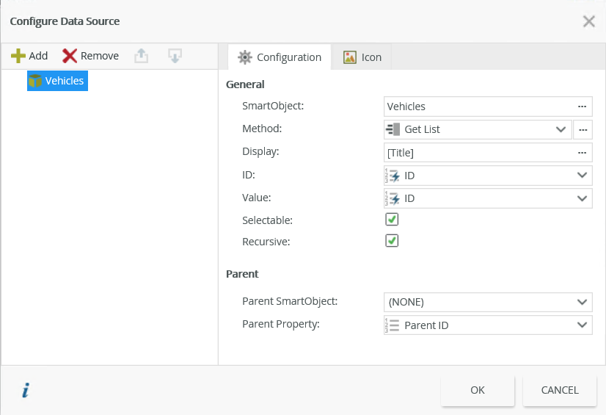Viewport: 606px width, 415px height.
Task: Click the move up arrow icon
Action: tap(142, 56)
